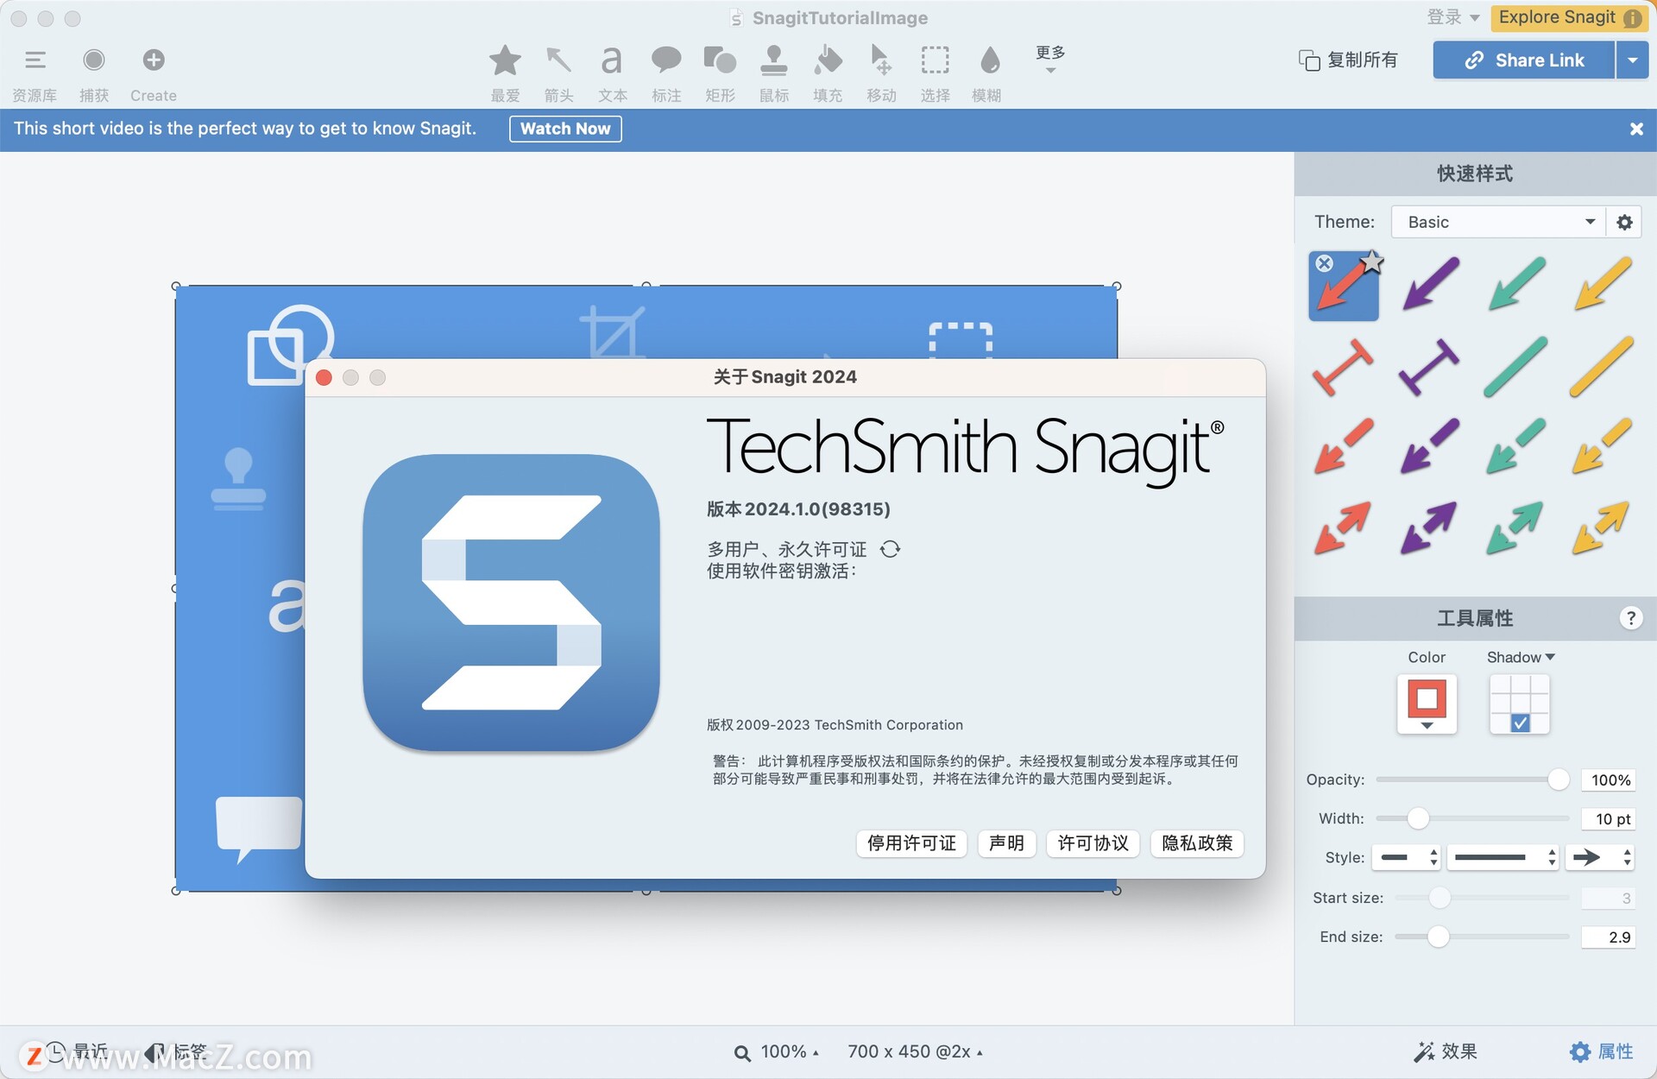Open the zoom 100% magnifier menu
This screenshot has height=1079, width=1657.
click(776, 1052)
